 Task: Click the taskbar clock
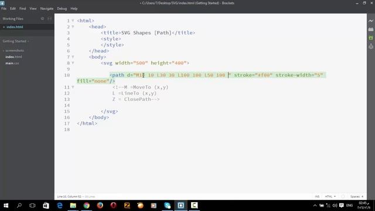click(363, 206)
